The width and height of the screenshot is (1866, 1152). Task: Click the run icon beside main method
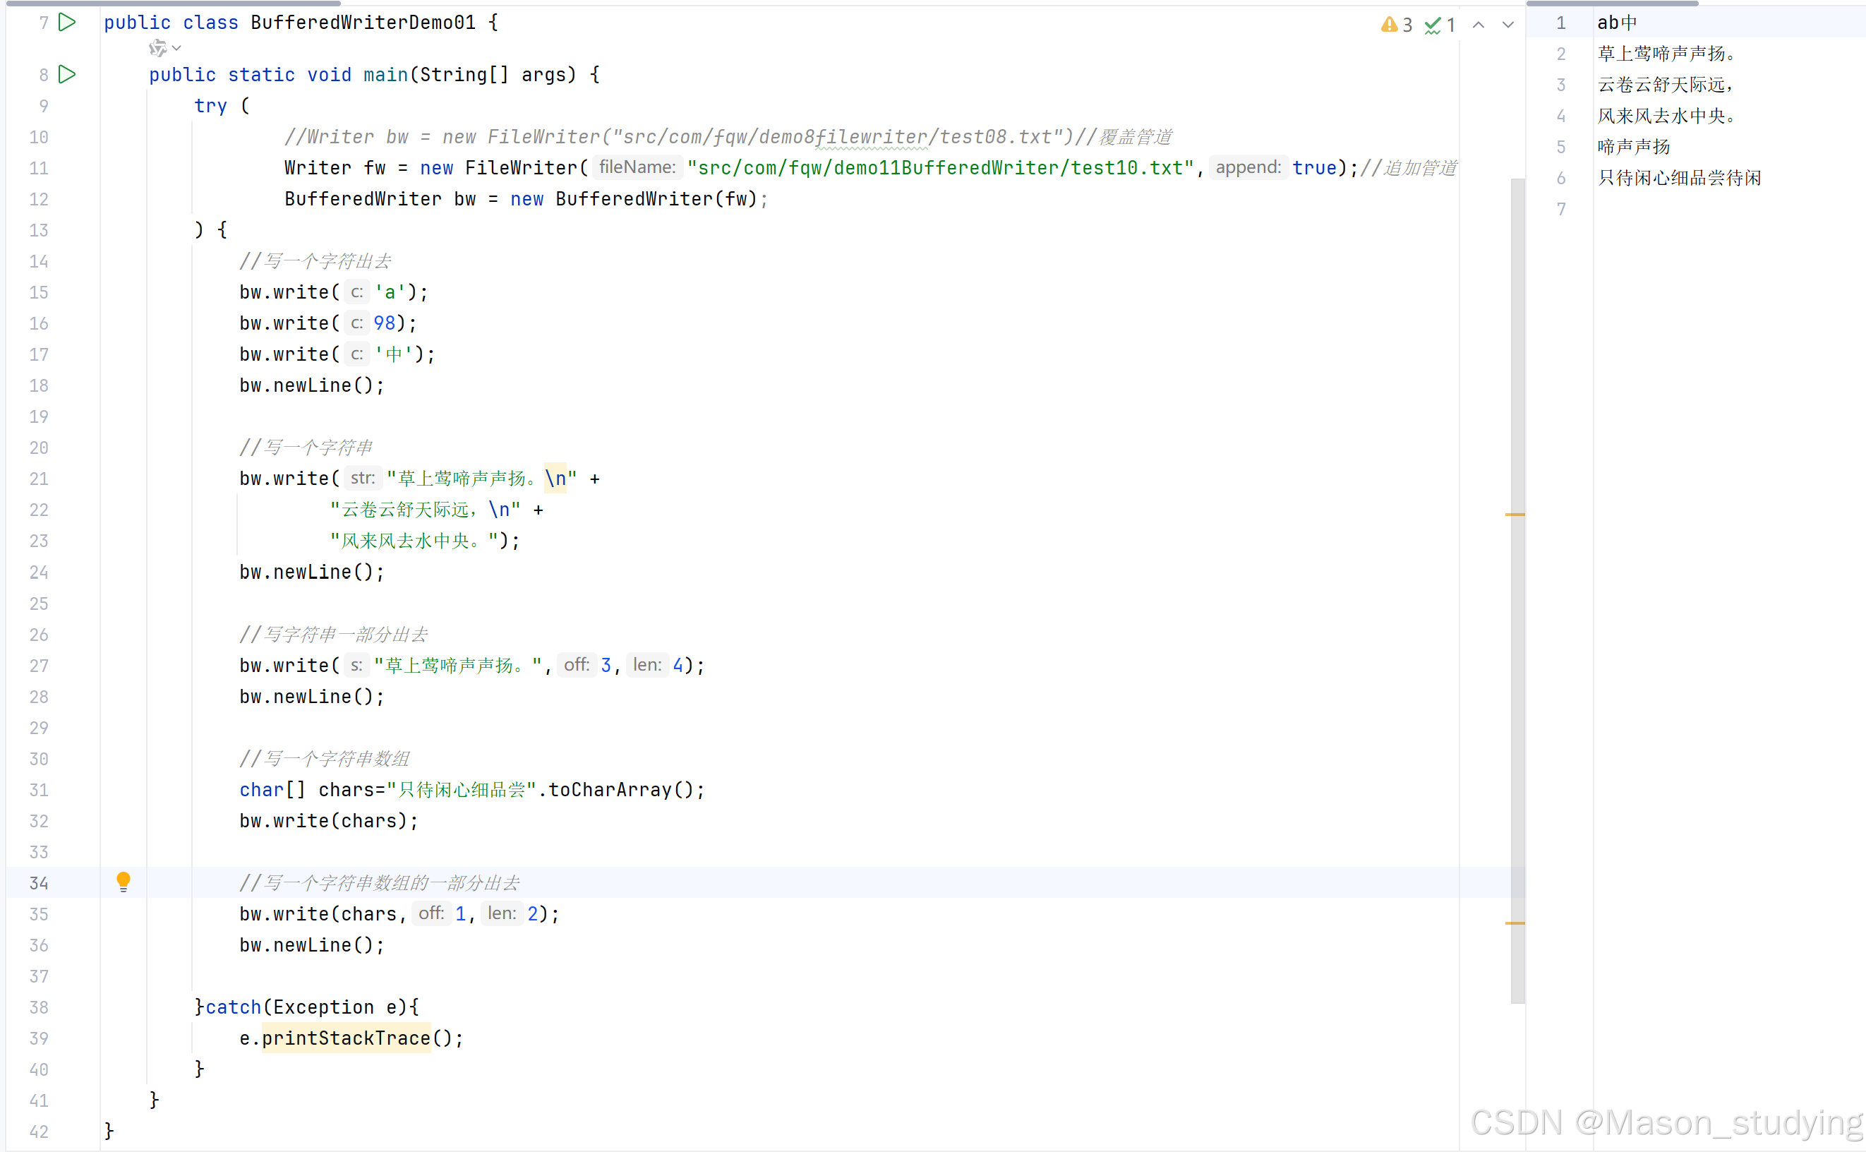coord(67,75)
